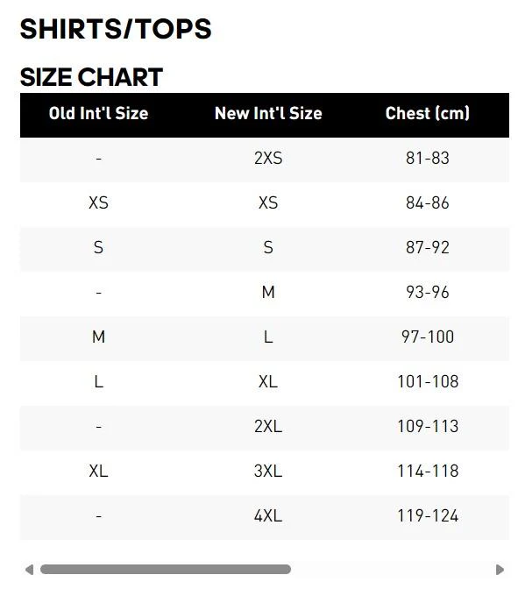Click the right scroll arrow
This screenshot has width=525, height=596.
[500, 570]
